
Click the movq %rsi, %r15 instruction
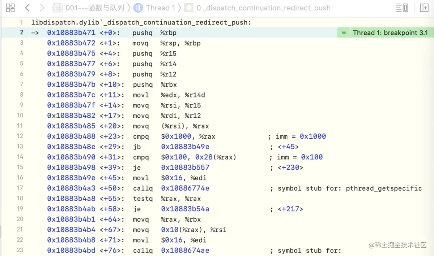coord(166,105)
